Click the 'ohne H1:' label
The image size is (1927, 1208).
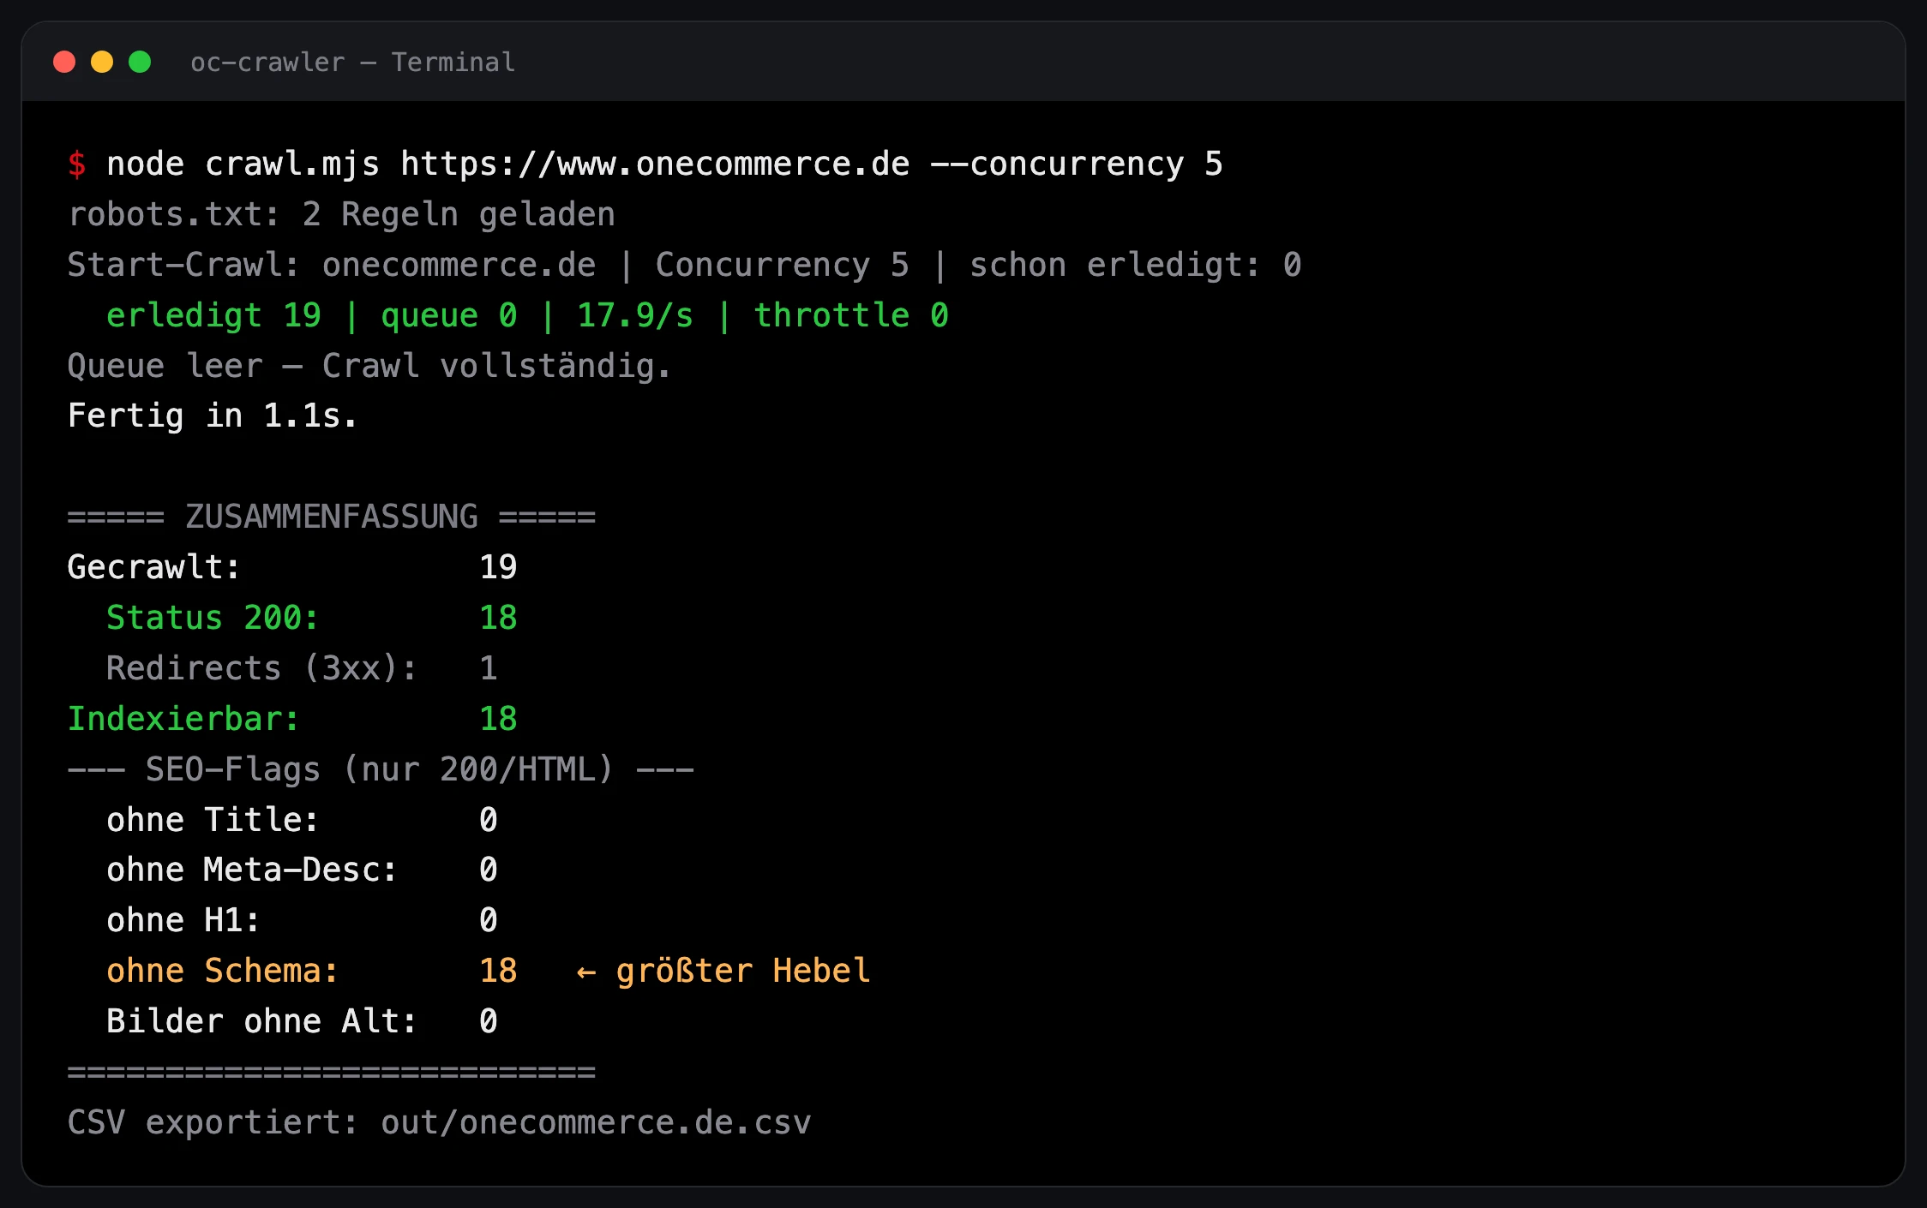point(183,920)
